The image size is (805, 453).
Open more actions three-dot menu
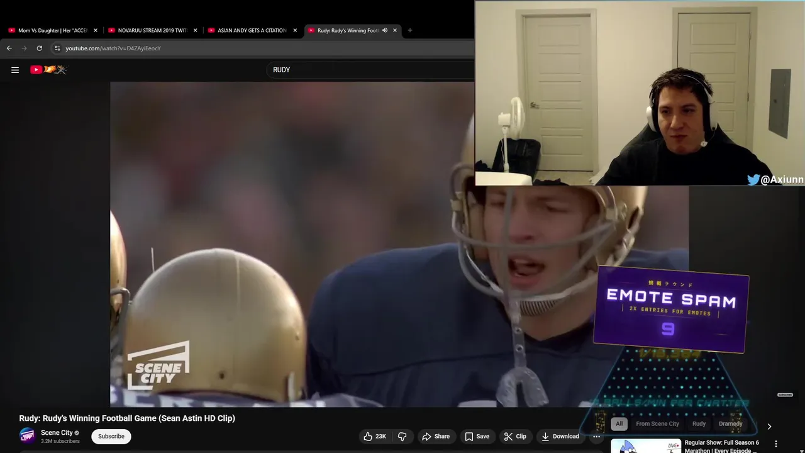click(x=597, y=436)
